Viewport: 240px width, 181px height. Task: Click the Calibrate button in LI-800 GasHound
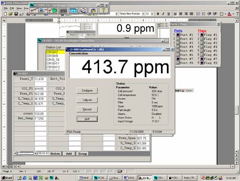coord(87,100)
